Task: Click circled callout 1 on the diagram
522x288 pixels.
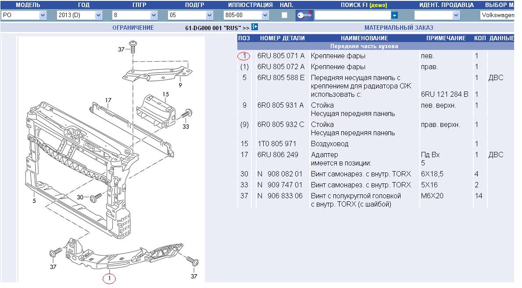Action: [109, 278]
